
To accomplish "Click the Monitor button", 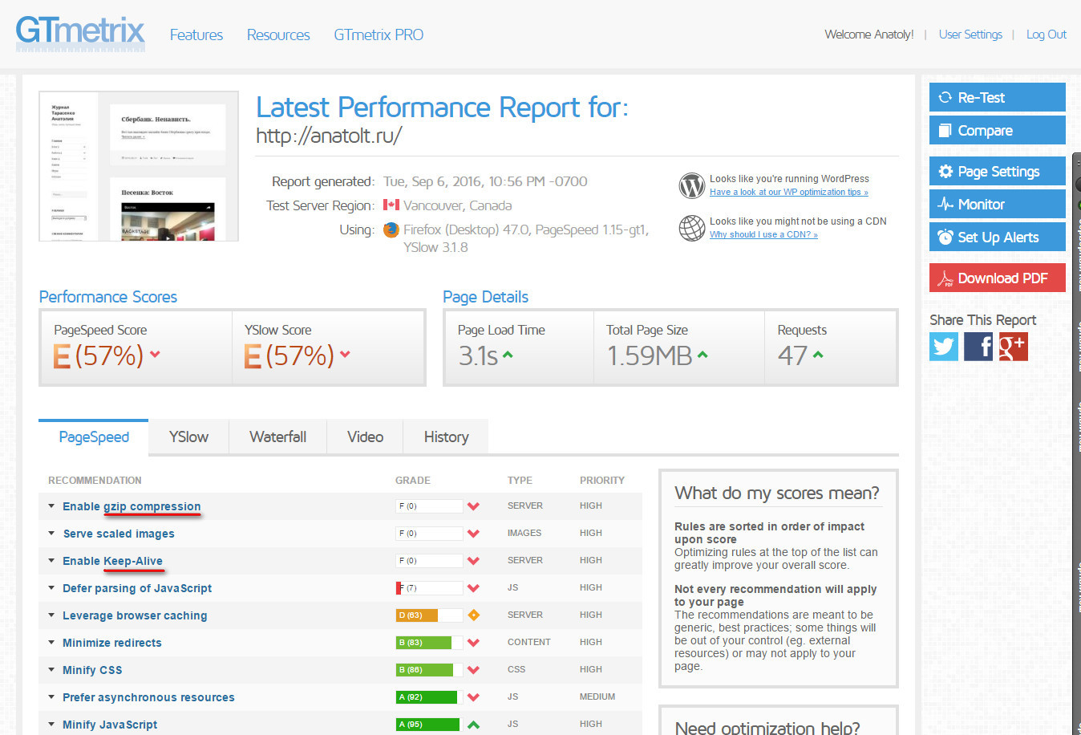I will pyautogui.click(x=998, y=204).
